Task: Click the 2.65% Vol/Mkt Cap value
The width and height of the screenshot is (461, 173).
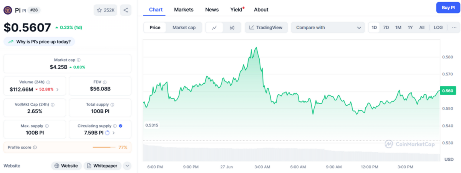Action: tap(35, 111)
